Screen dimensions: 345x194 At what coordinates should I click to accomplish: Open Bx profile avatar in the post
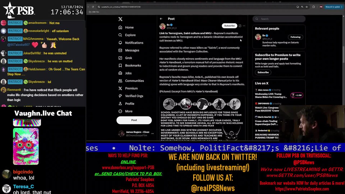click(162, 26)
